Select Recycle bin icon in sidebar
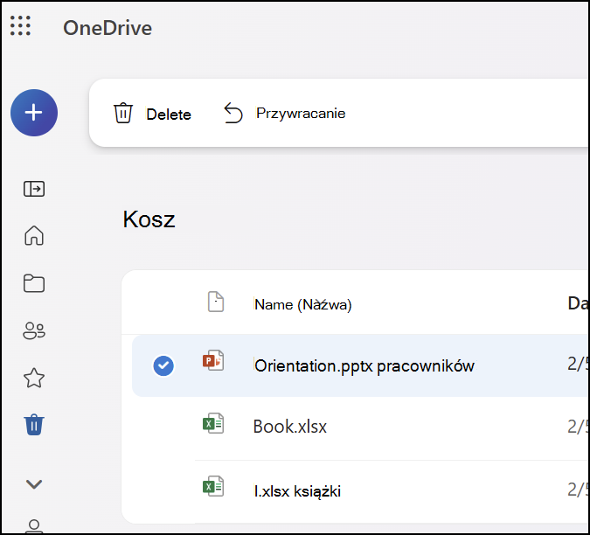Viewport: 590px width, 535px height. coord(34,426)
